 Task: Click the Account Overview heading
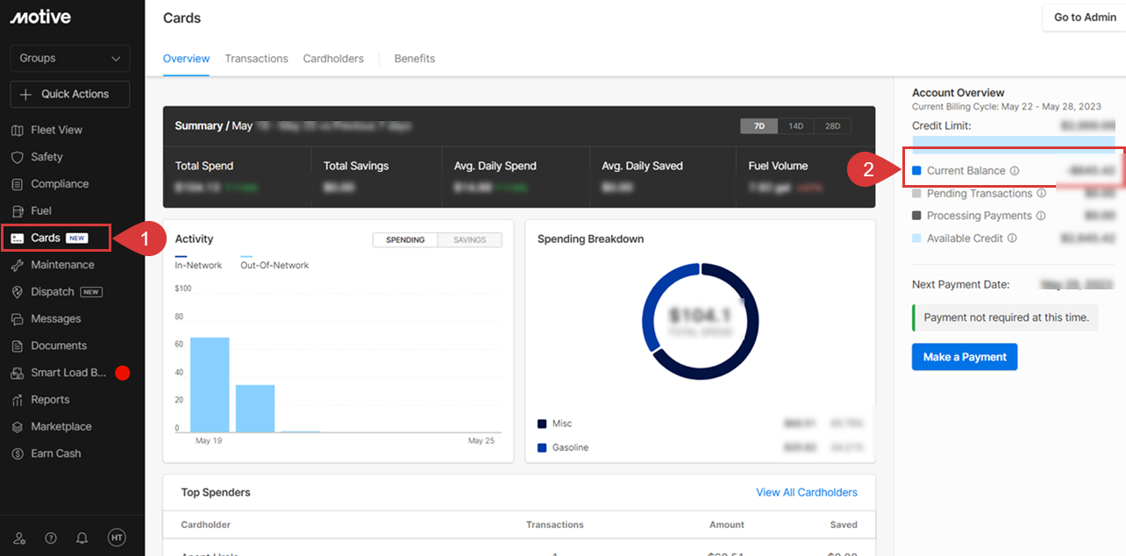point(959,93)
